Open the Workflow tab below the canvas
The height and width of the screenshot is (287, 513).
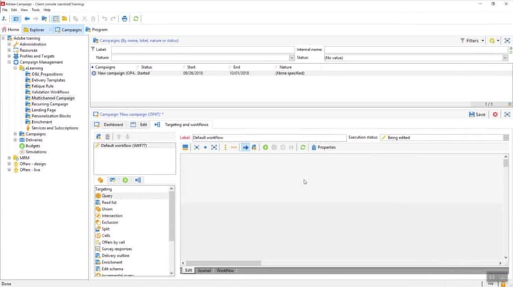(x=225, y=271)
